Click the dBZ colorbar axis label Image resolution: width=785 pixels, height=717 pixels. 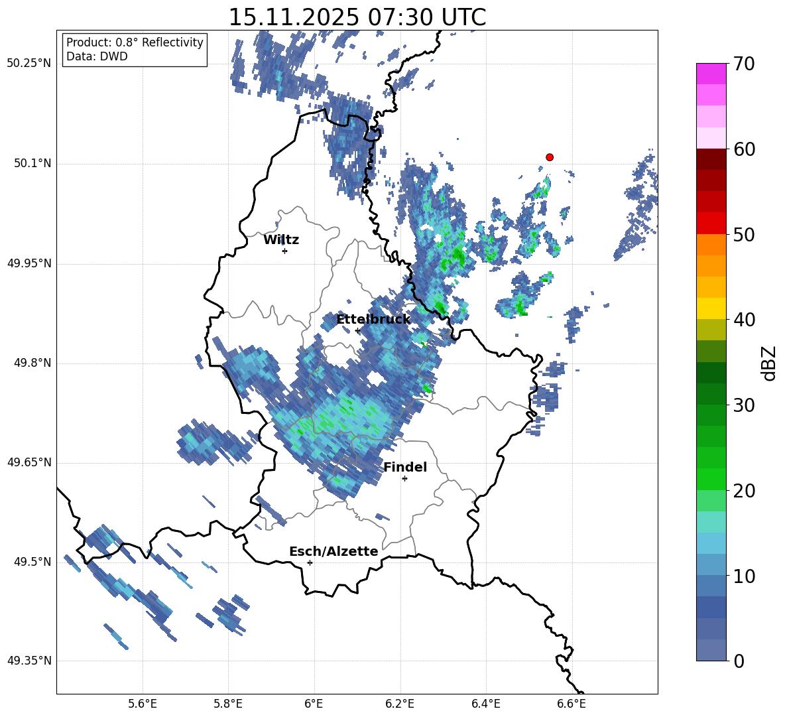[x=770, y=363]
